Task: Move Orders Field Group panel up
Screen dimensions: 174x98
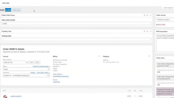Action: coord(144,15)
